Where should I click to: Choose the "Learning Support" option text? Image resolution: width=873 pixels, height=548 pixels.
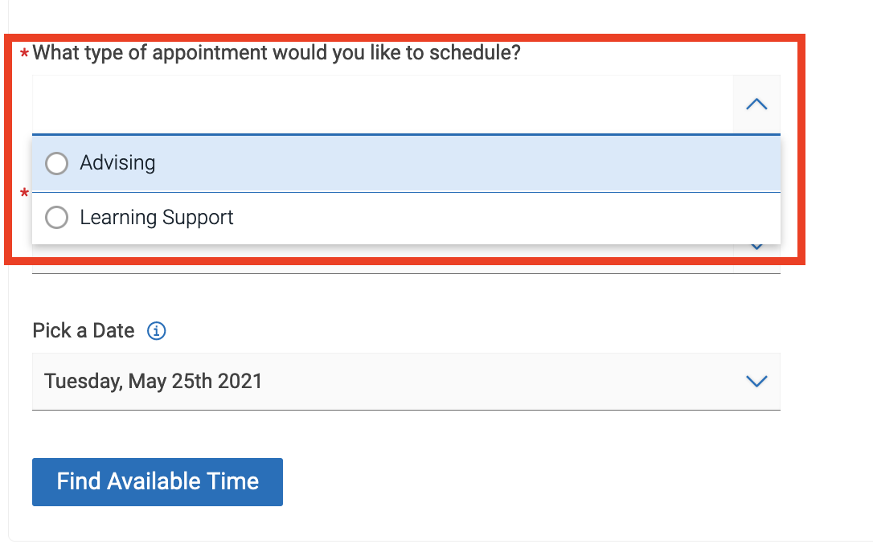(157, 218)
